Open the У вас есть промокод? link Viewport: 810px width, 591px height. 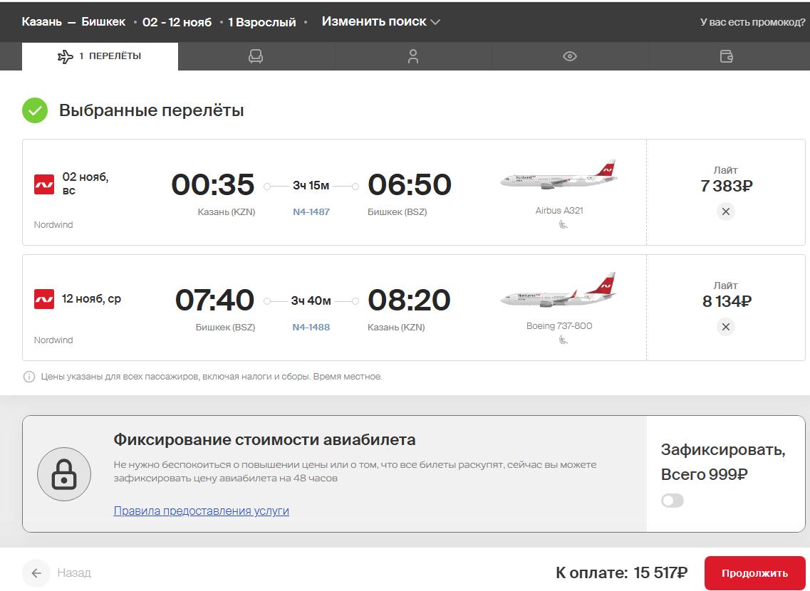pos(753,22)
